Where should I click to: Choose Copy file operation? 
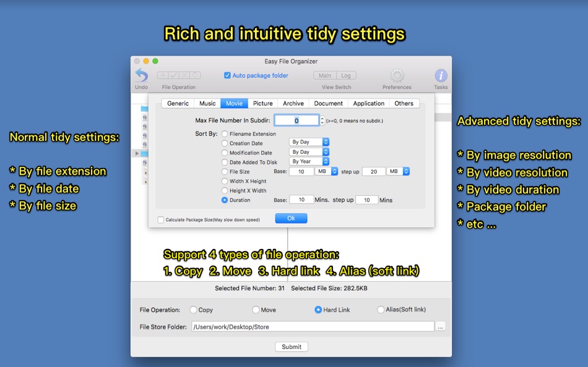tap(193, 310)
